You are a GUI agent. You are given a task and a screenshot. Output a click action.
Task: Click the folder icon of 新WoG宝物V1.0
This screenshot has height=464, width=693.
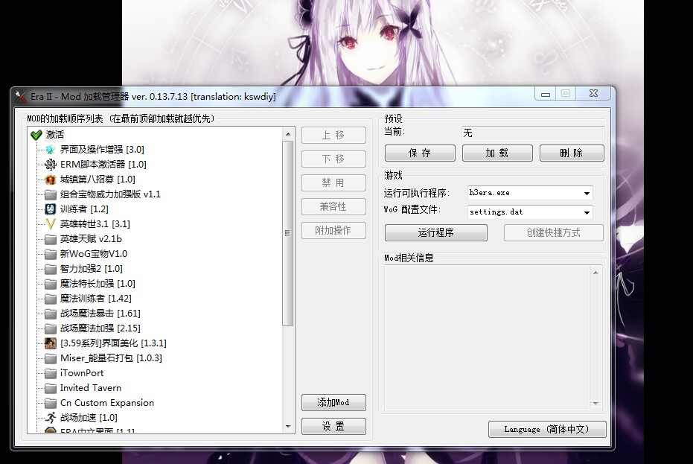click(x=51, y=254)
